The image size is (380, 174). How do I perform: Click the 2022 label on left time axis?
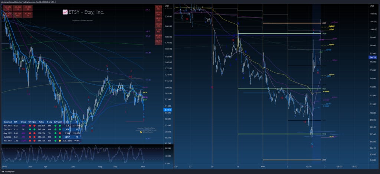click(x=4, y=167)
